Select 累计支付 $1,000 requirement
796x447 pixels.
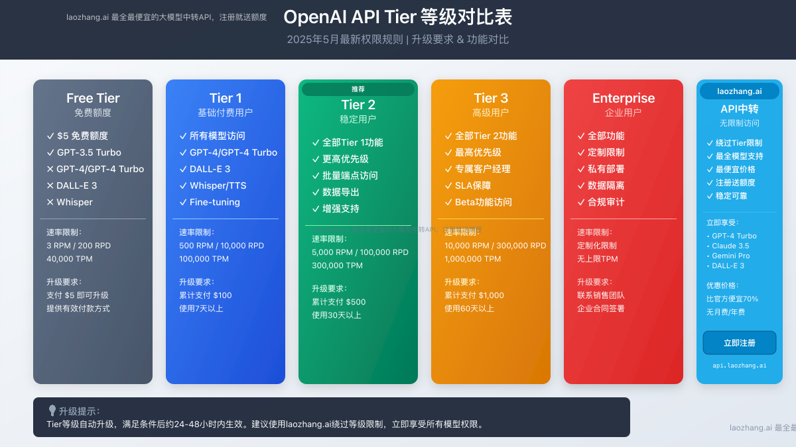(x=474, y=295)
